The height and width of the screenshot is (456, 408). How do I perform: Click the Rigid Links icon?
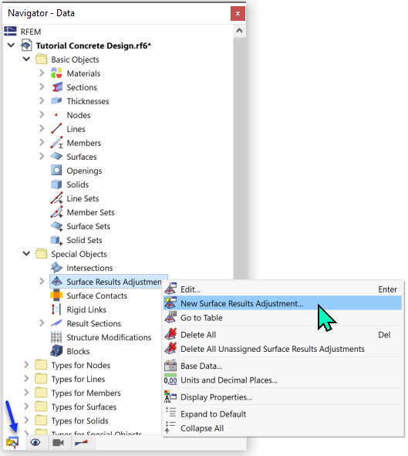(x=56, y=309)
